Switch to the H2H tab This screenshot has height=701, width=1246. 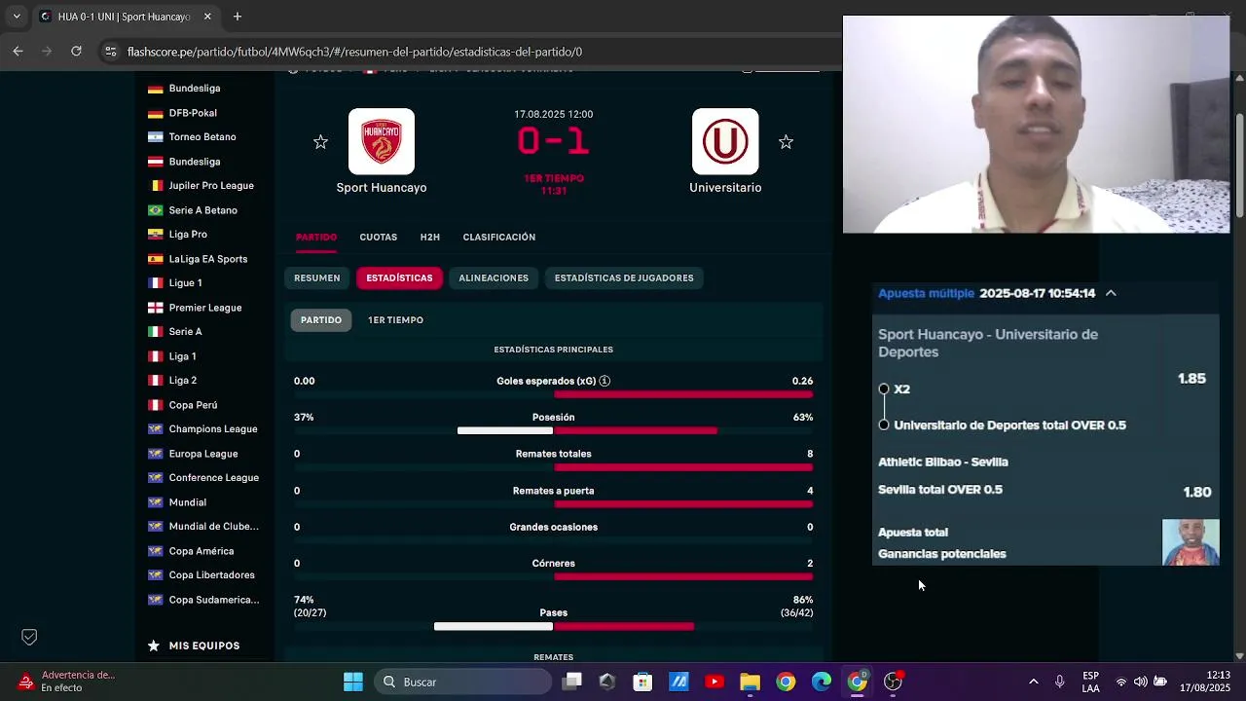(430, 238)
